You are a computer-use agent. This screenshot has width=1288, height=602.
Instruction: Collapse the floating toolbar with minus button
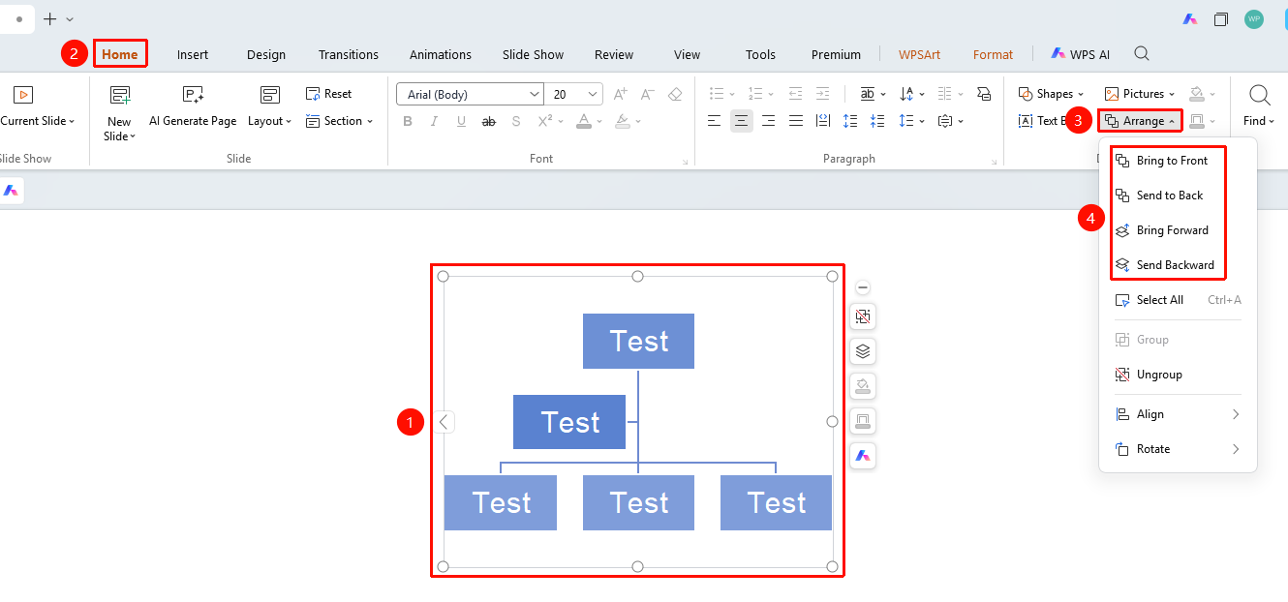click(863, 287)
